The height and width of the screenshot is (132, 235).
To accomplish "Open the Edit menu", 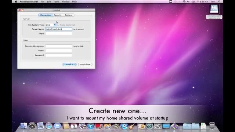I will (x=49, y=1).
